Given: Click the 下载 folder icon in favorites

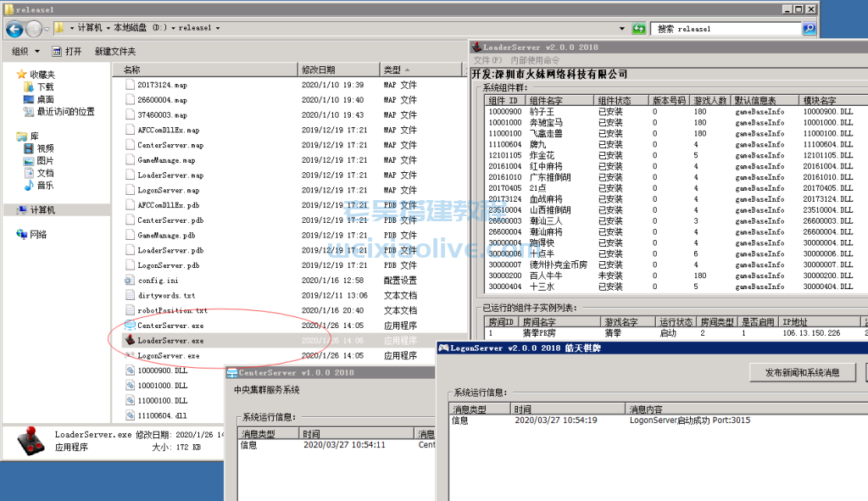Looking at the screenshot, I should pyautogui.click(x=26, y=86).
